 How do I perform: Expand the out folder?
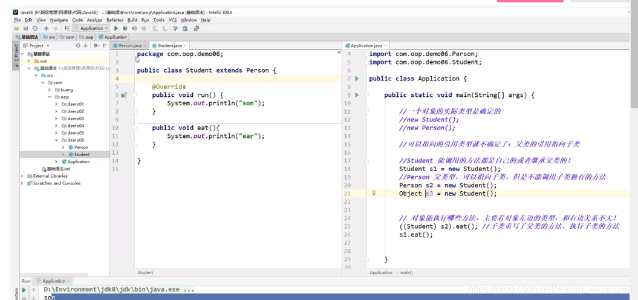(29, 61)
